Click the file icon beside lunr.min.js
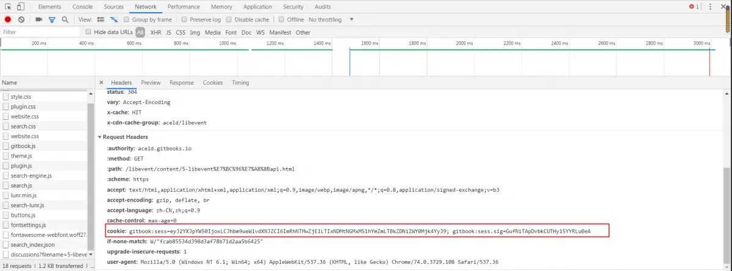The width and height of the screenshot is (732, 271). tap(6, 195)
